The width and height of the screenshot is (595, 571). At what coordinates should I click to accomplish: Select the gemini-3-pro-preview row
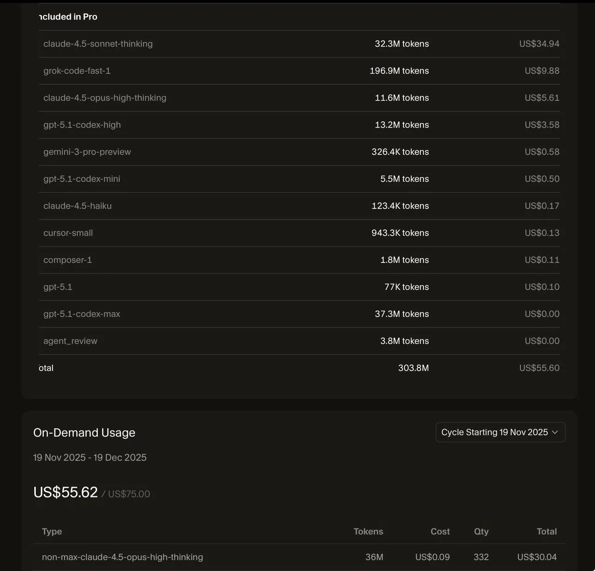(x=87, y=152)
